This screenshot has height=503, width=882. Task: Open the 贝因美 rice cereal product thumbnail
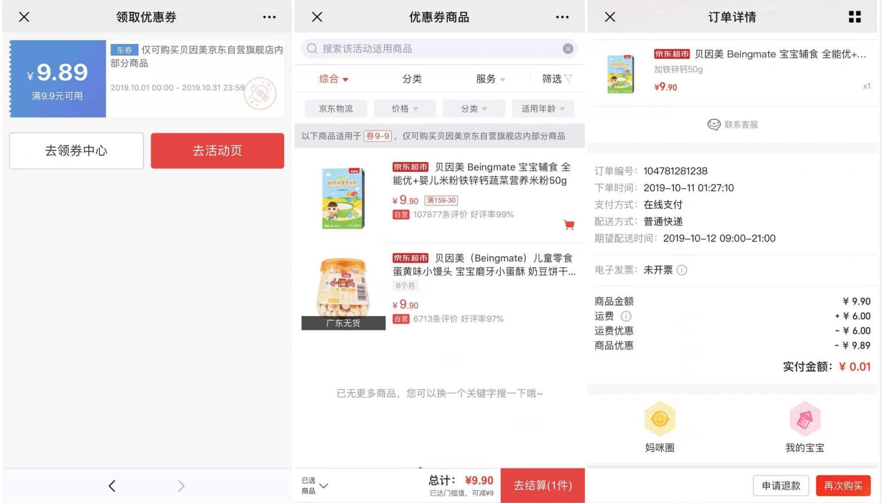[x=343, y=198]
